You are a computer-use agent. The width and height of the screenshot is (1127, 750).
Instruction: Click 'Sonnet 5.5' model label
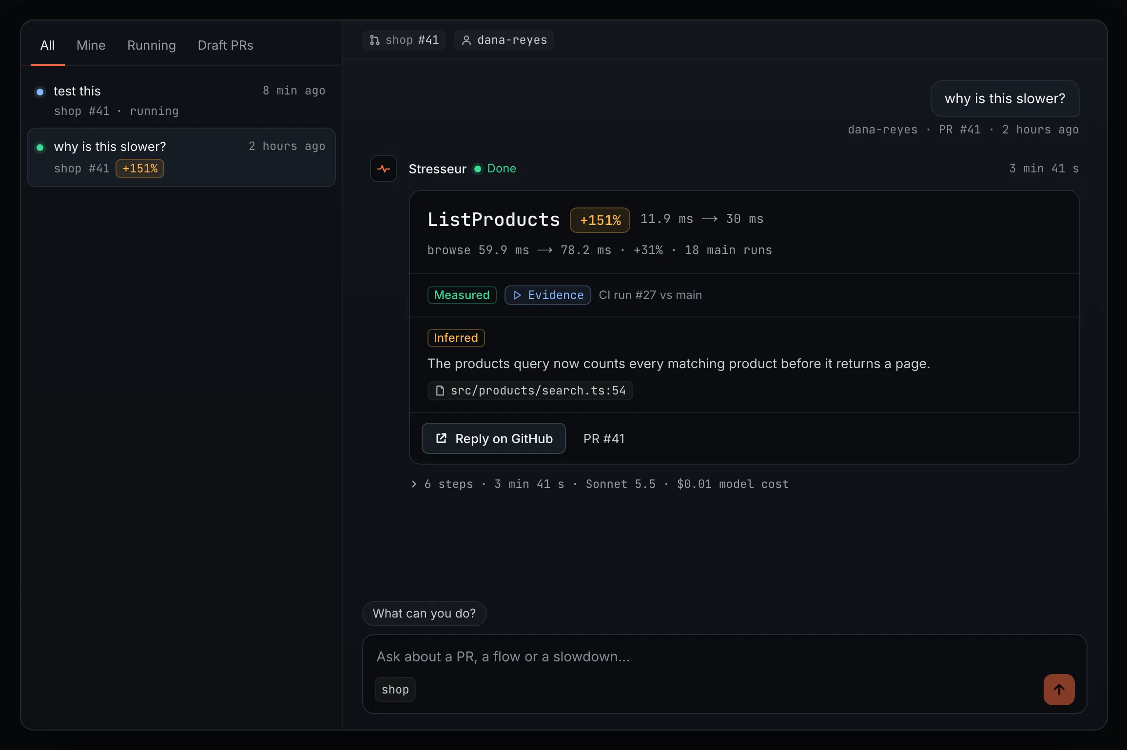pyautogui.click(x=621, y=484)
